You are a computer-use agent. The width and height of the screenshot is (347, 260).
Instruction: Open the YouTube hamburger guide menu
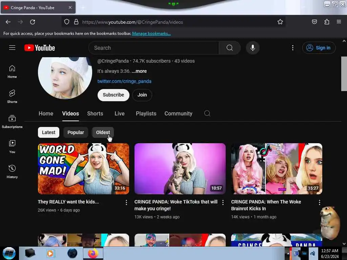(x=12, y=48)
